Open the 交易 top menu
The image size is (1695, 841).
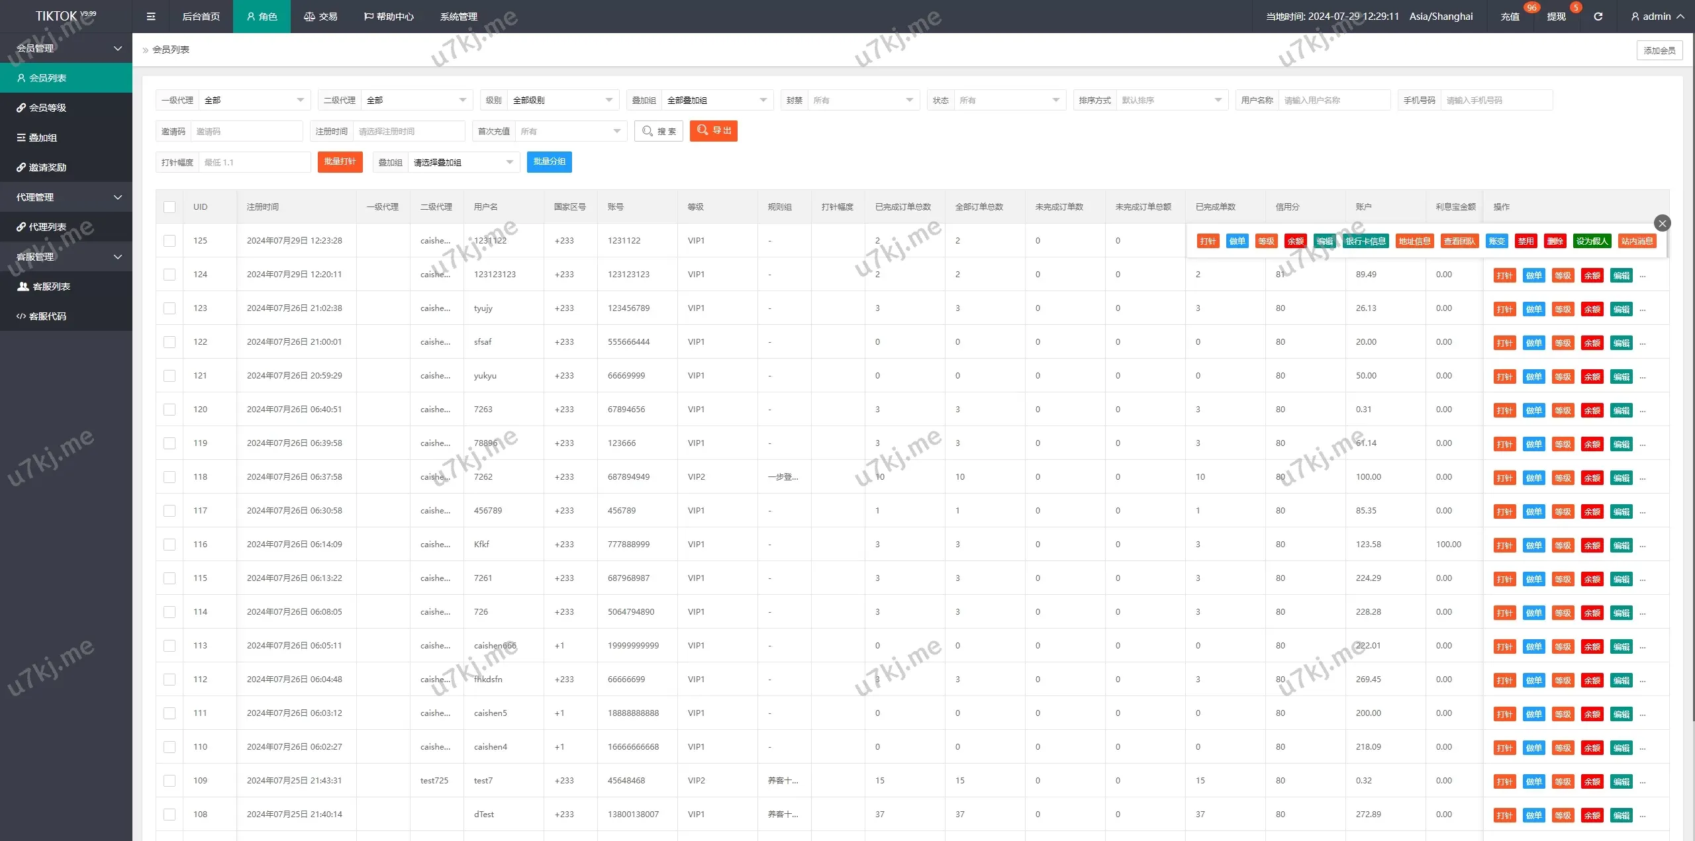coord(320,17)
